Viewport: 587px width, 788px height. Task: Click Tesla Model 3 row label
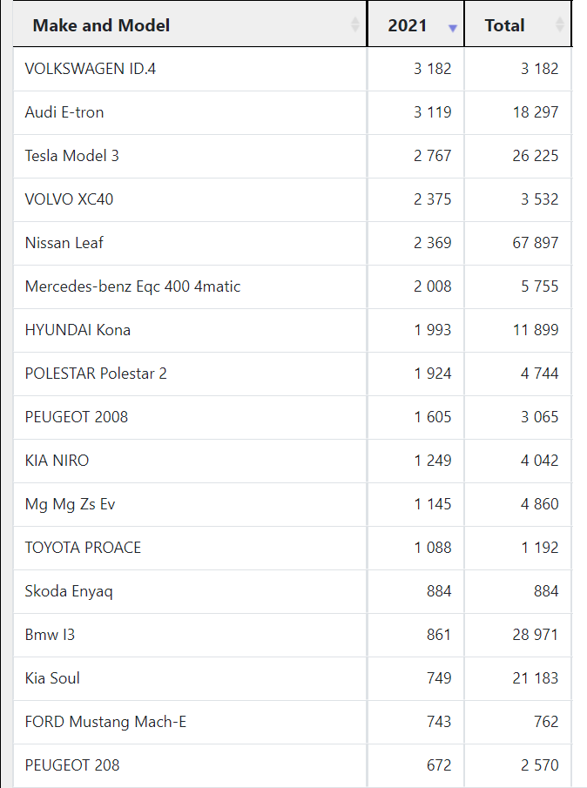[x=72, y=156]
